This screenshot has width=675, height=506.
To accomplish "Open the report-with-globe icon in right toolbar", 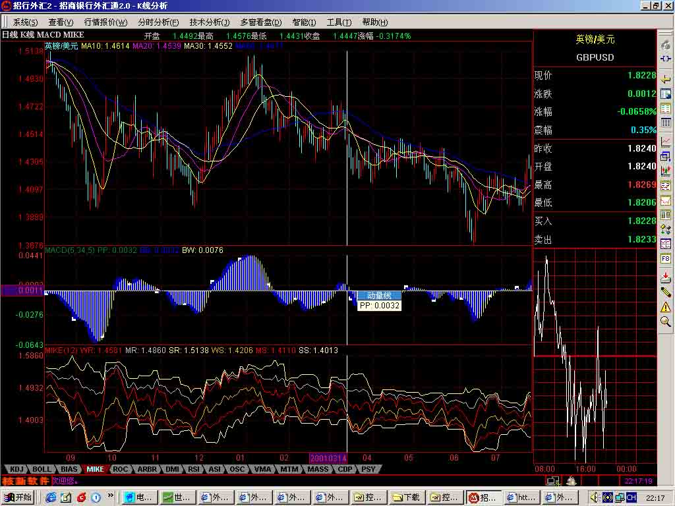I will click(666, 94).
